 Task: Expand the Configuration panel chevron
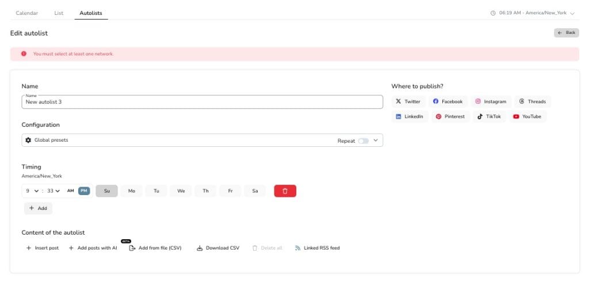(376, 141)
